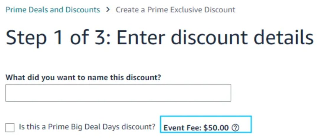Select the Big Deal Days discount label
The width and height of the screenshot is (319, 138).
tap(87, 127)
